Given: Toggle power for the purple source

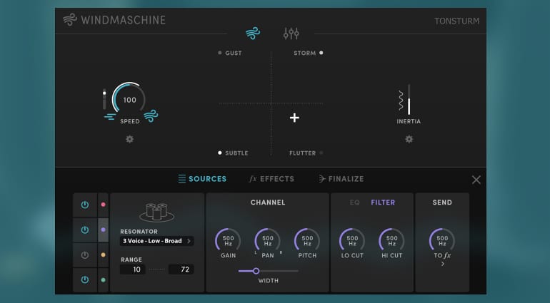Looking at the screenshot, I should [x=85, y=230].
